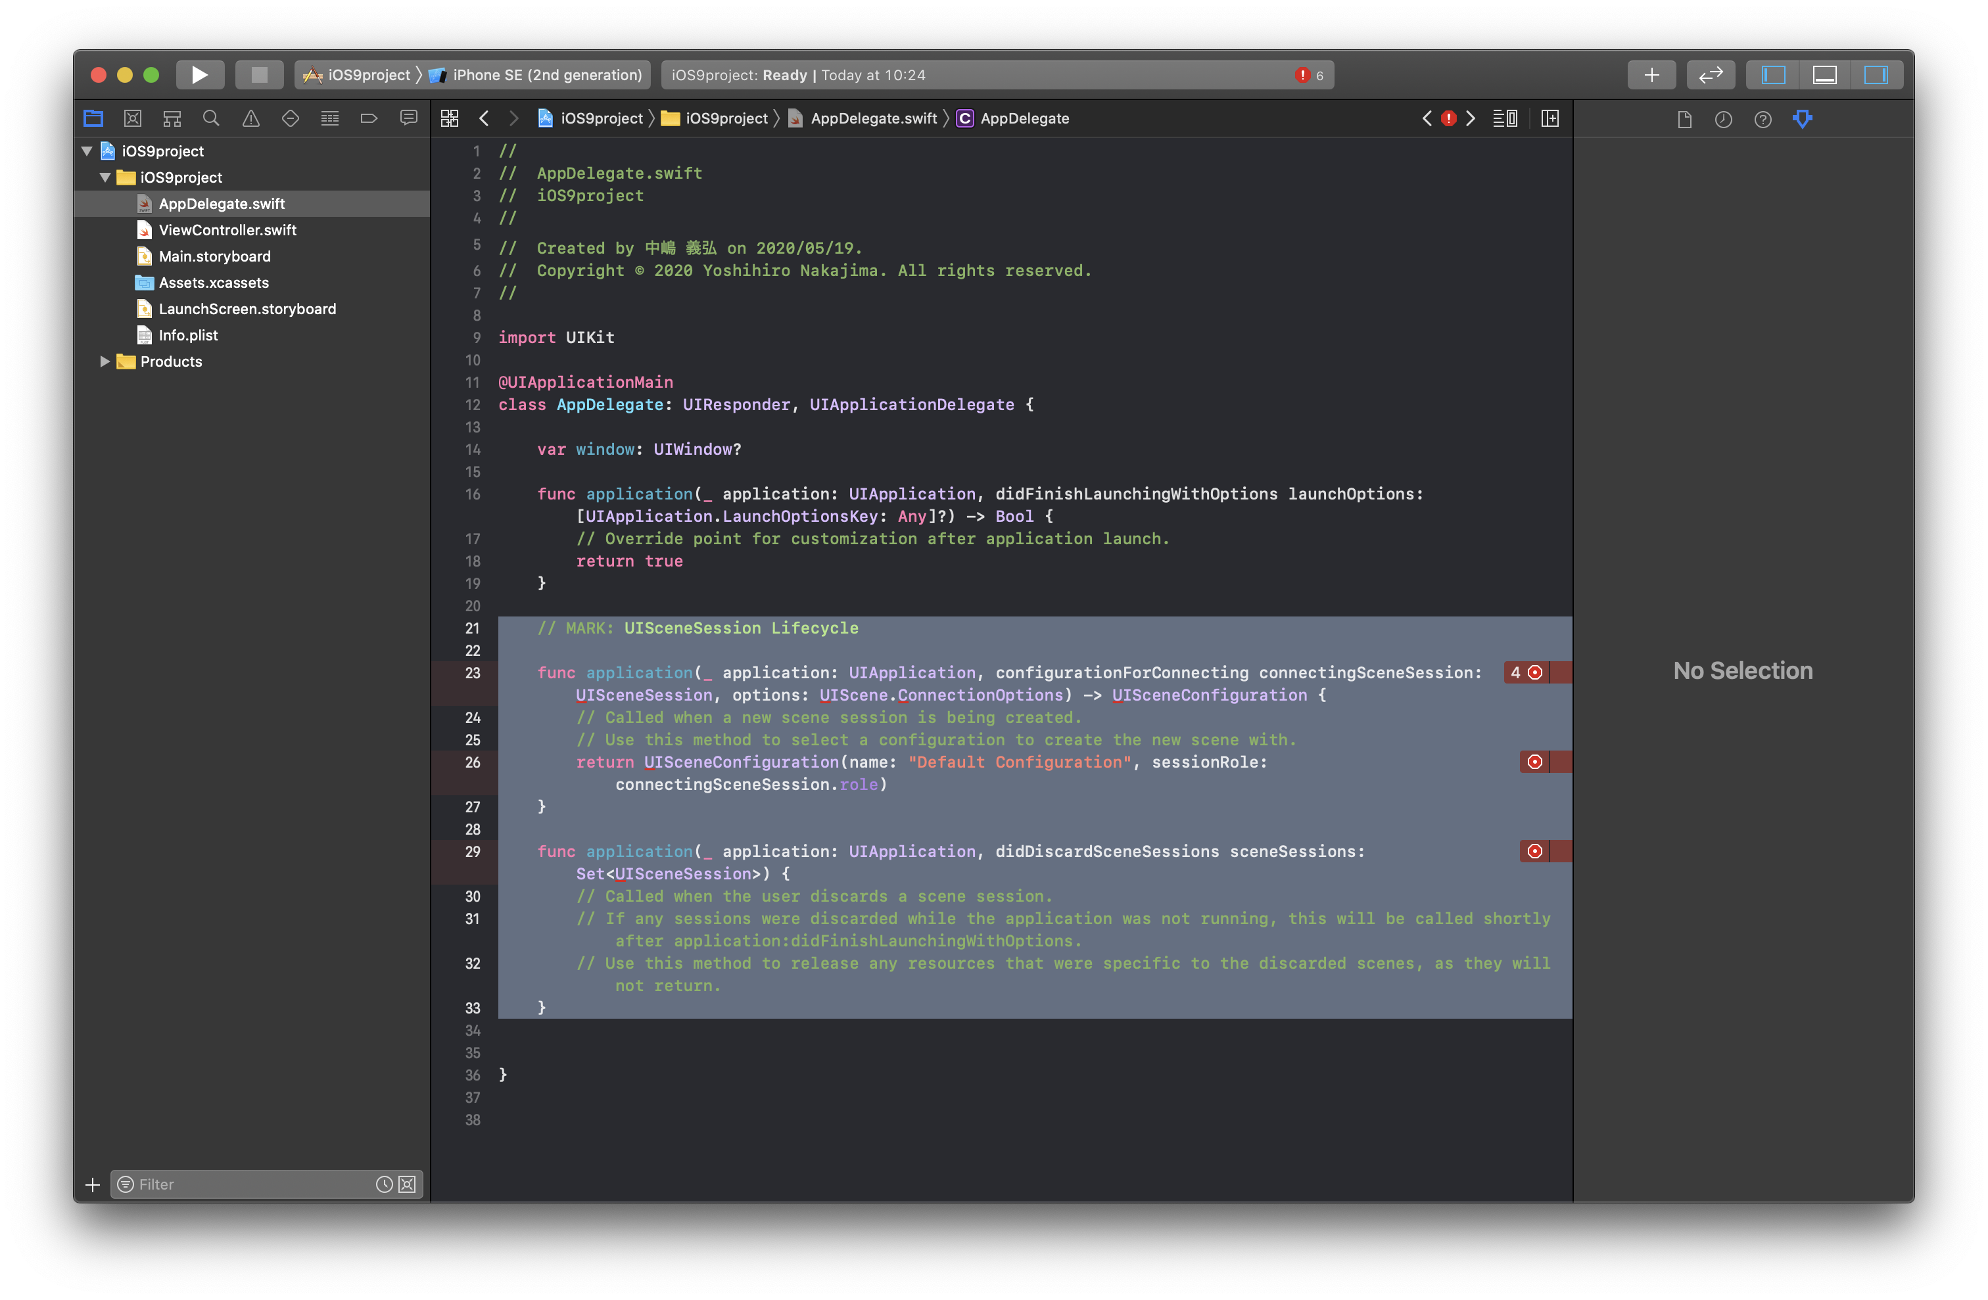Open LaunchScreen.storyboard
This screenshot has width=1988, height=1300.
point(251,309)
